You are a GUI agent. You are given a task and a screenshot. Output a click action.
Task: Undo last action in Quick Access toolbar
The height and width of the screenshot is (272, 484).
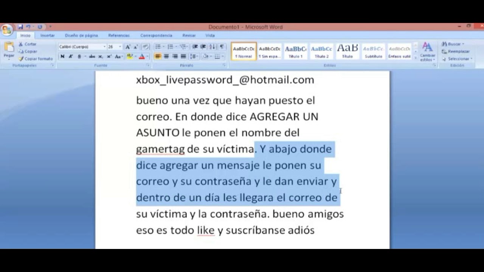tap(28, 27)
